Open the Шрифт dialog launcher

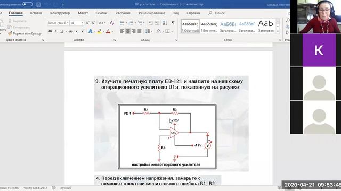(x=115, y=40)
